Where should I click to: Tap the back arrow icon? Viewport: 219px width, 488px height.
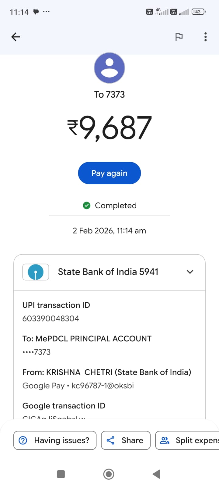(16, 37)
